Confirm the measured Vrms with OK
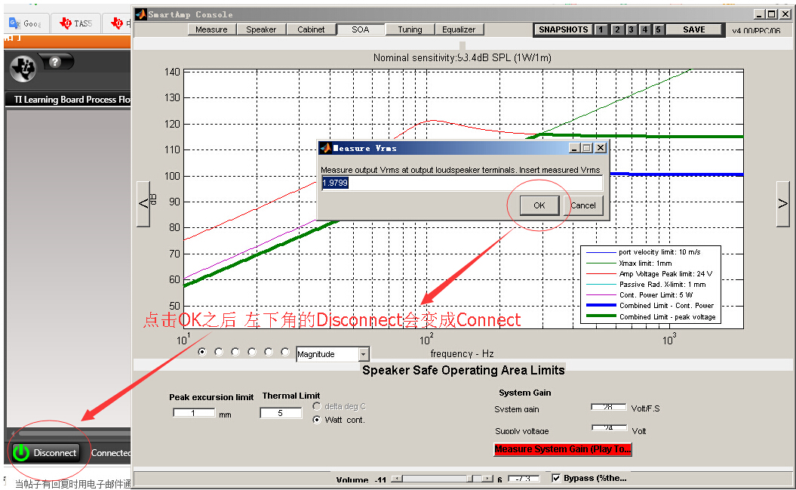 pyautogui.click(x=539, y=205)
